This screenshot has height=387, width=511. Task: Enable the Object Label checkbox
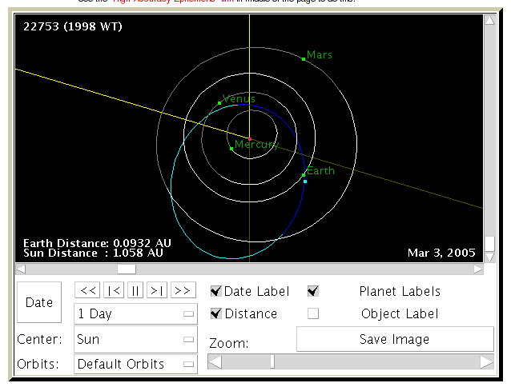click(x=313, y=313)
